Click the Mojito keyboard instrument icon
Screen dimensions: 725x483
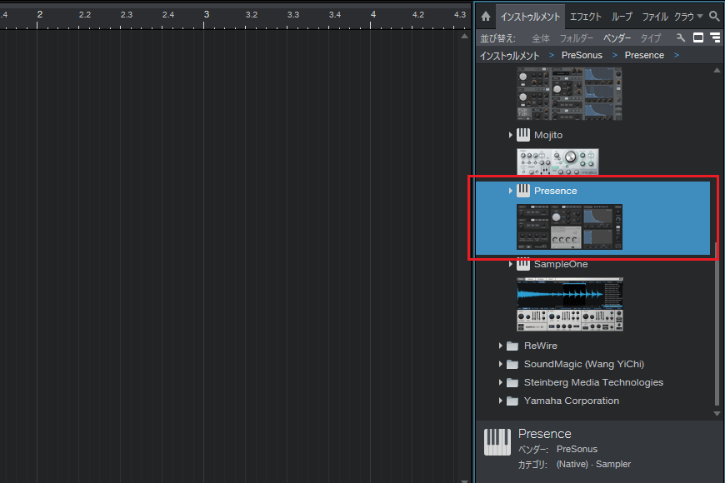pyautogui.click(x=523, y=135)
